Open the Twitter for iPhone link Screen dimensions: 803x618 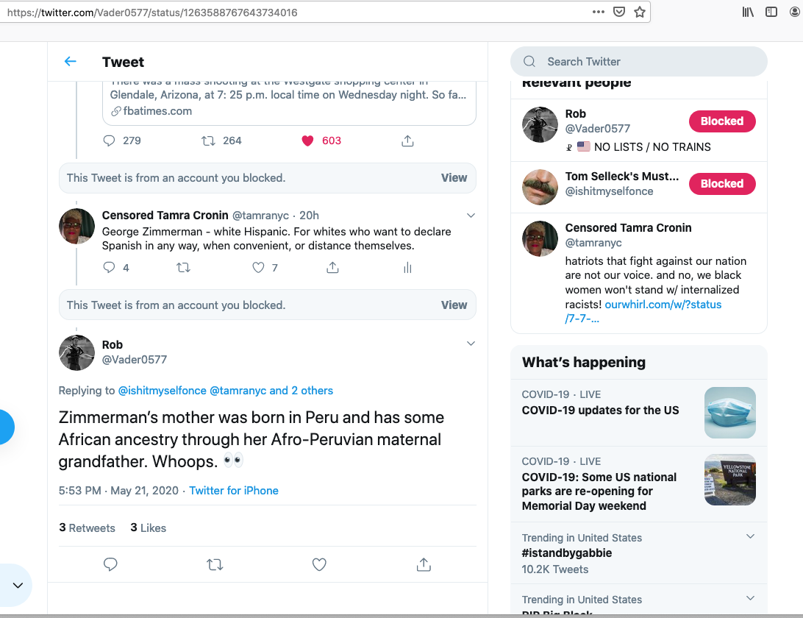tap(234, 491)
